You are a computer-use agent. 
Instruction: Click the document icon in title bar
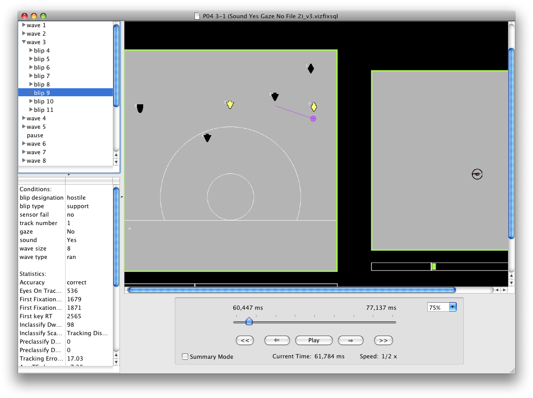pyautogui.click(x=197, y=16)
